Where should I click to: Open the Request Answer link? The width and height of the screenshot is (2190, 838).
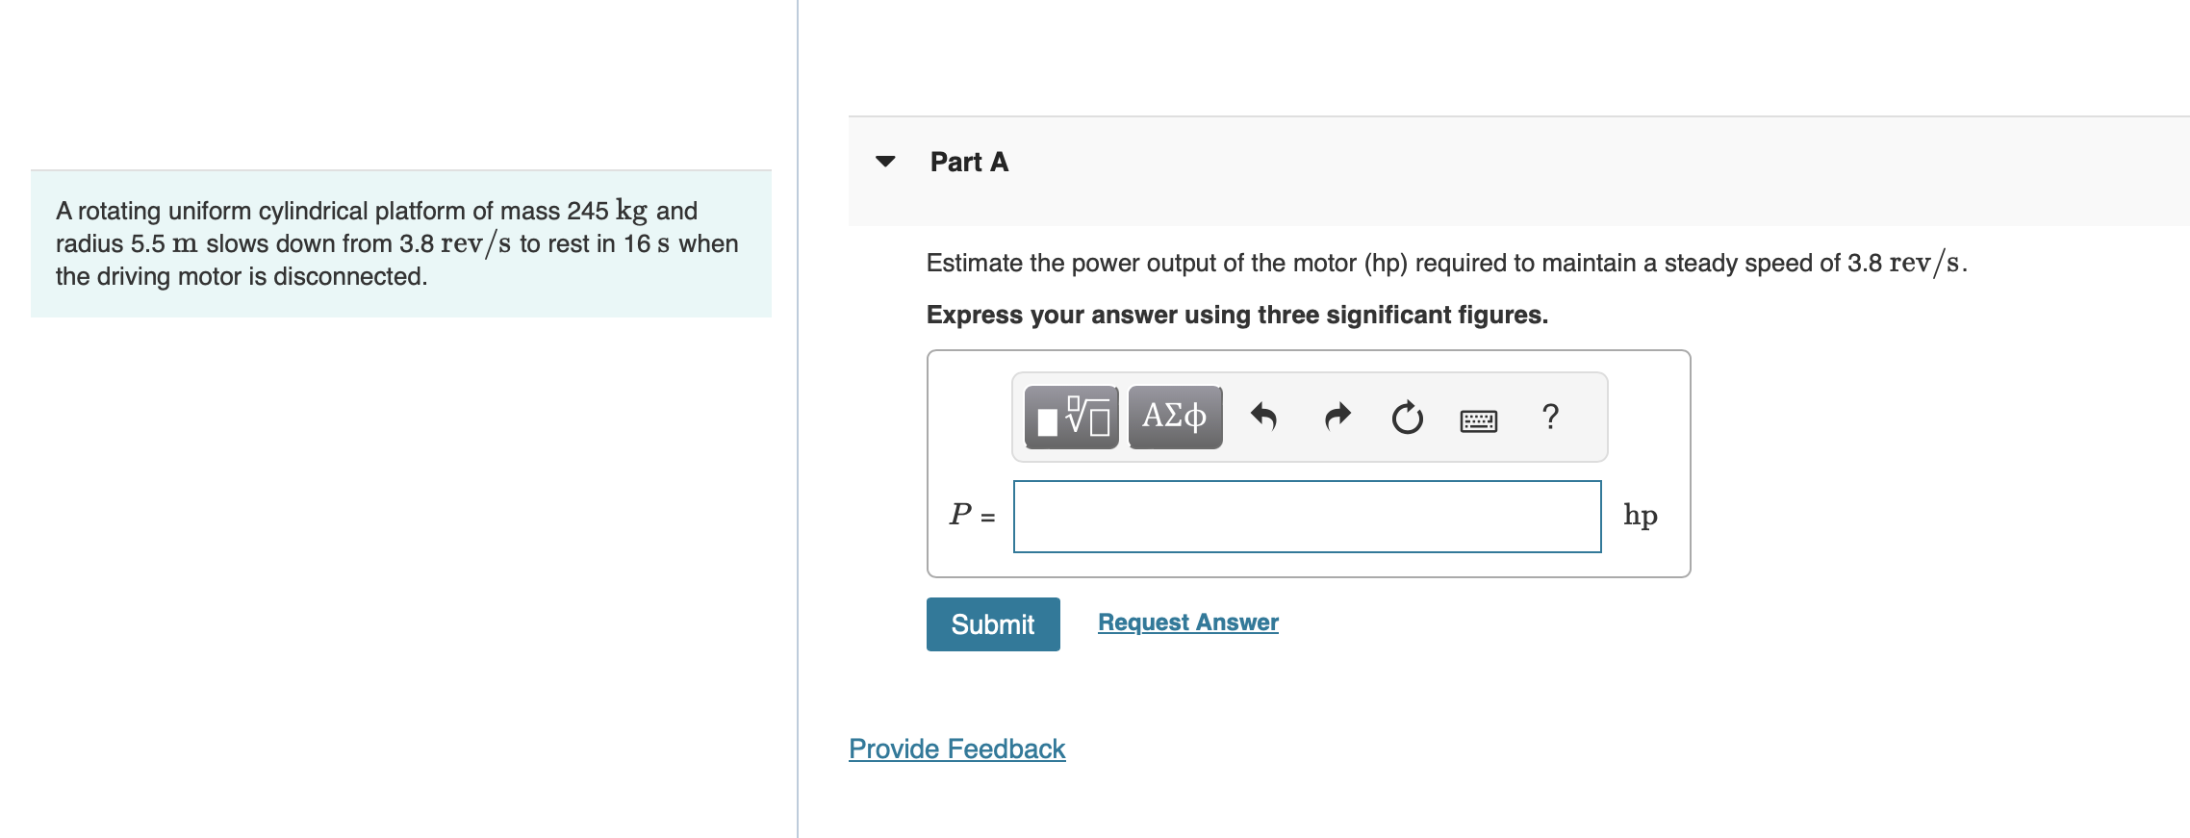[1188, 622]
